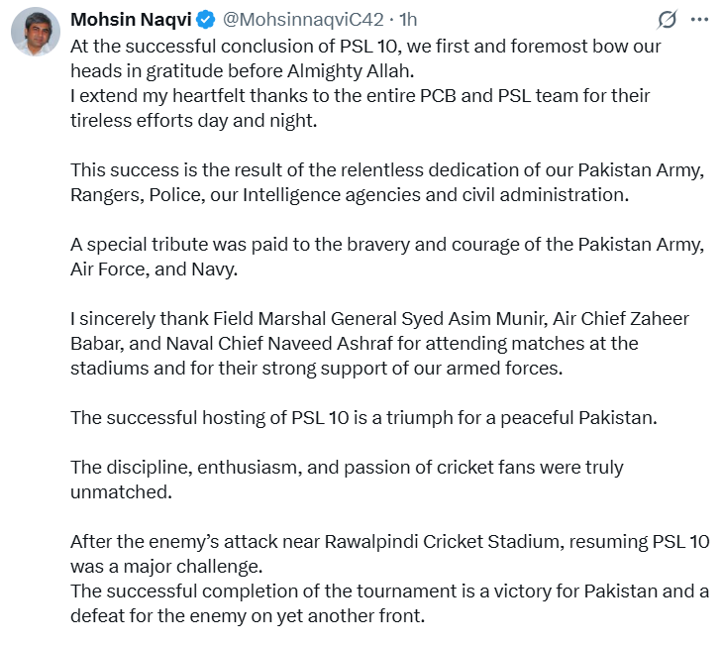Click the line about passion of cricket fans
This screenshot has height=645, width=723.
tap(347, 468)
